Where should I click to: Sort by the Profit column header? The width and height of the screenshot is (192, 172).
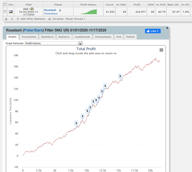[x=137, y=5]
